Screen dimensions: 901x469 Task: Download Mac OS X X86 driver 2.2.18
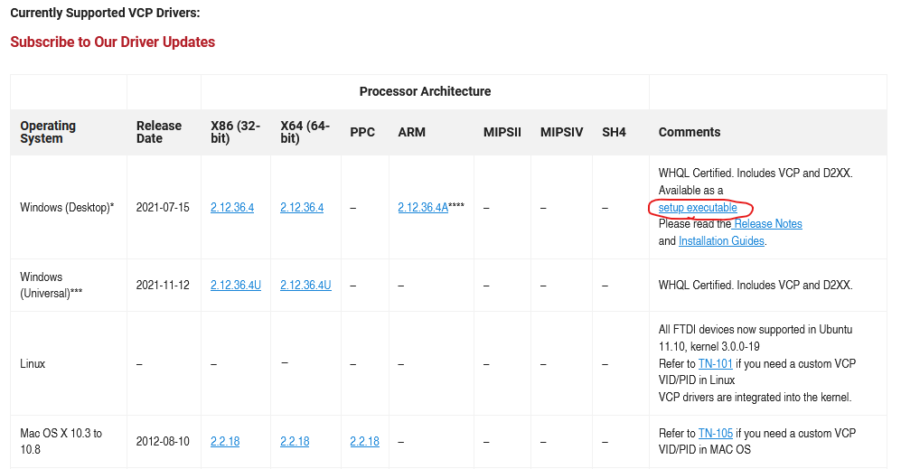pos(225,441)
